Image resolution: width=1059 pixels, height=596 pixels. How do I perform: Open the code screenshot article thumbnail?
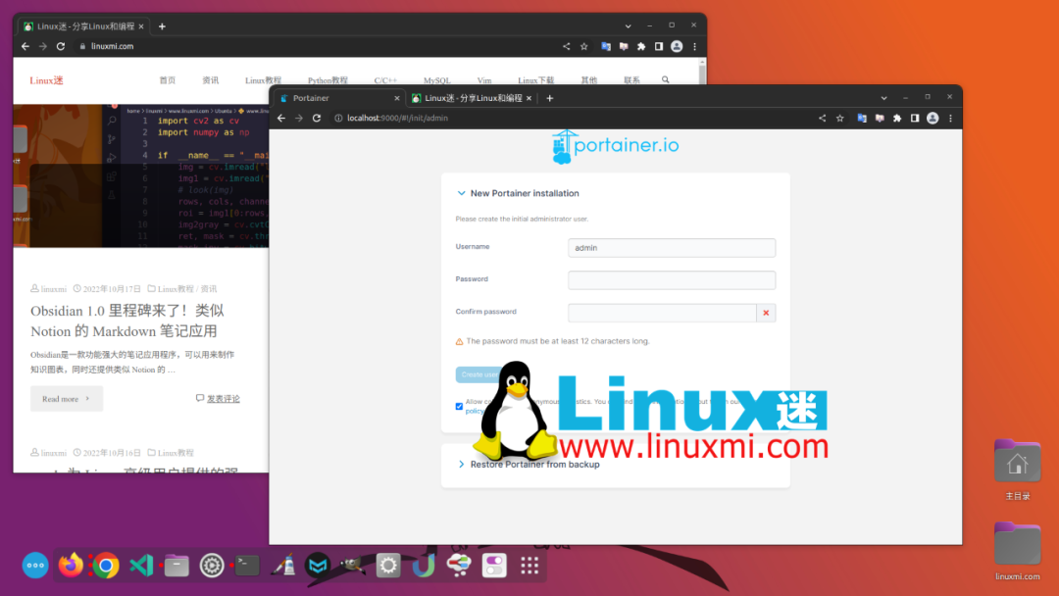[140, 175]
